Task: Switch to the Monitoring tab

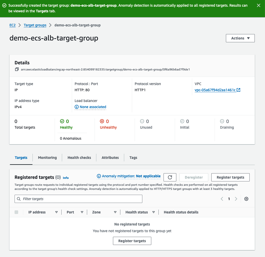Action: (x=47, y=158)
